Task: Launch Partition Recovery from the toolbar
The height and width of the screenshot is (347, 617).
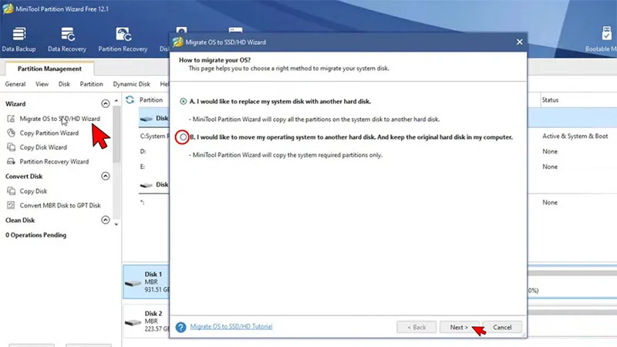Action: [123, 39]
